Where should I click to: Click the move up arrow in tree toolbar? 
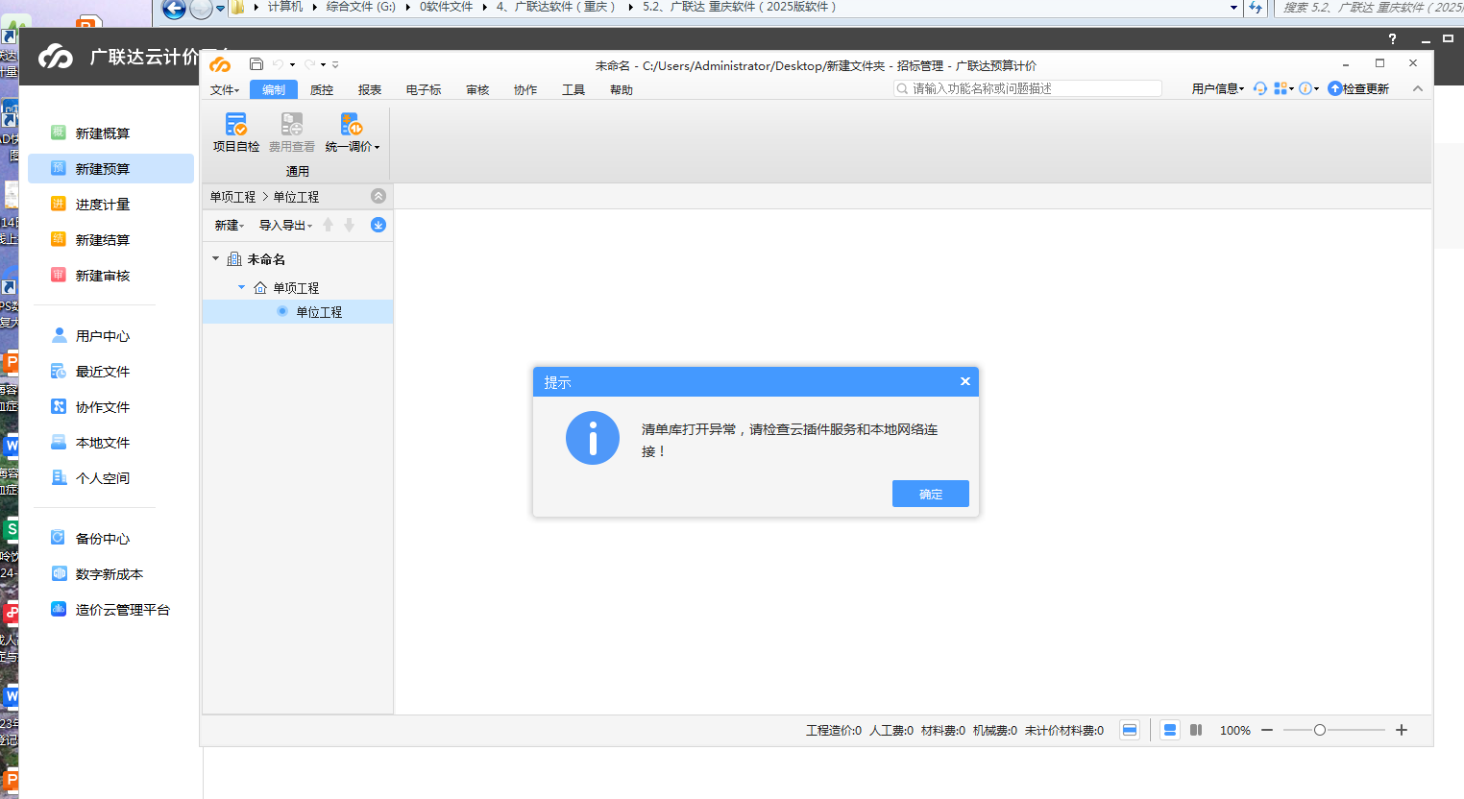click(329, 225)
